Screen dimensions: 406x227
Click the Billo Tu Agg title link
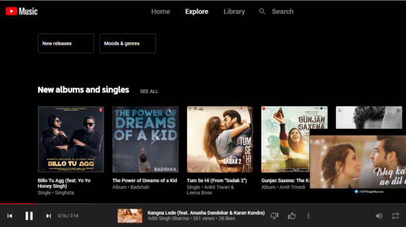tap(64, 183)
